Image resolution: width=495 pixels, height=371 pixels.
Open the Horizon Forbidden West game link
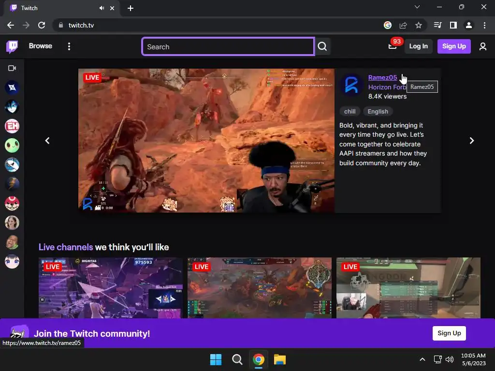(x=387, y=87)
